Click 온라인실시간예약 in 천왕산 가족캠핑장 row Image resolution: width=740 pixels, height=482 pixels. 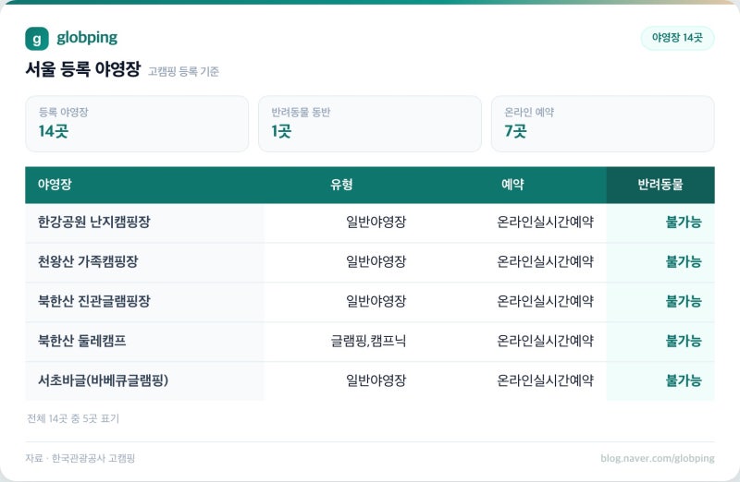pyautogui.click(x=545, y=261)
